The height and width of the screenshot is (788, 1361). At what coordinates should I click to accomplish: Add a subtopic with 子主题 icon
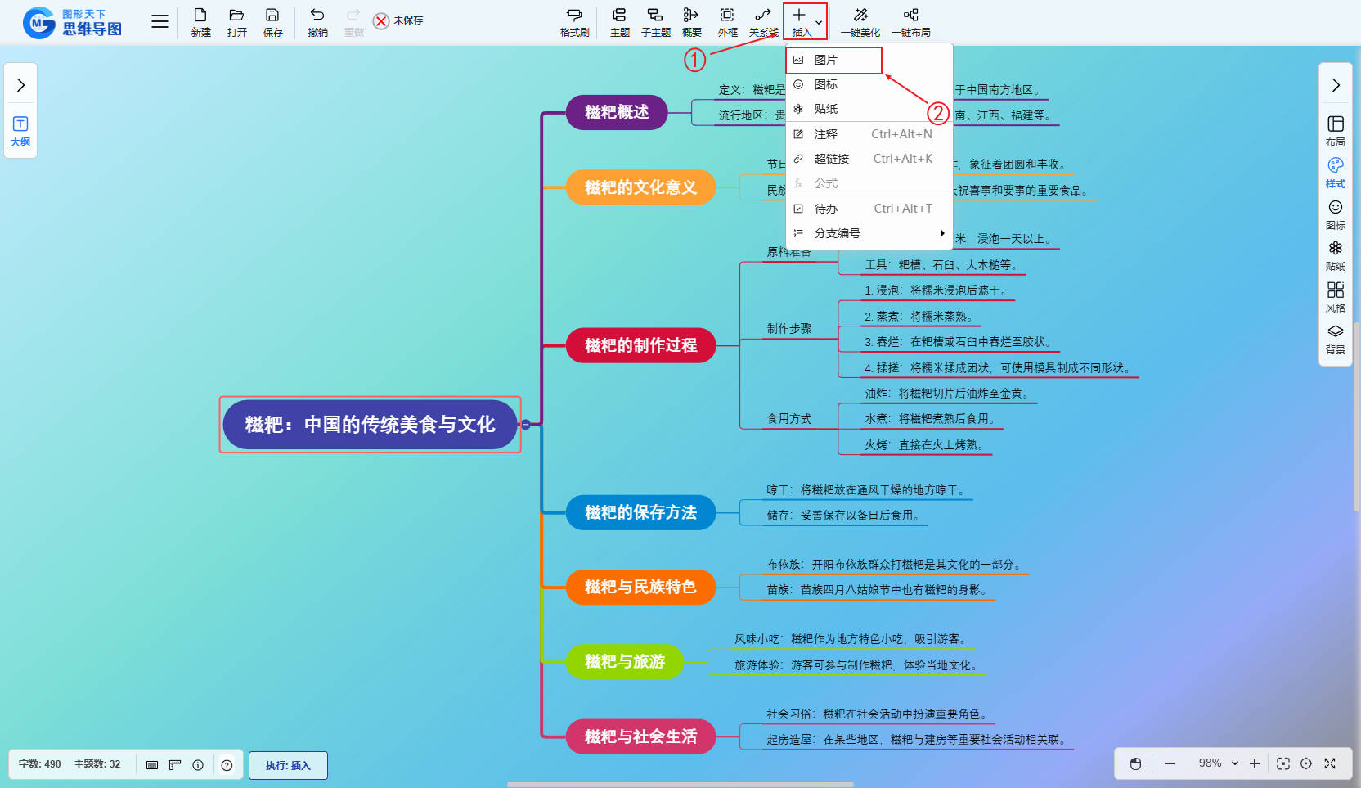tap(655, 21)
